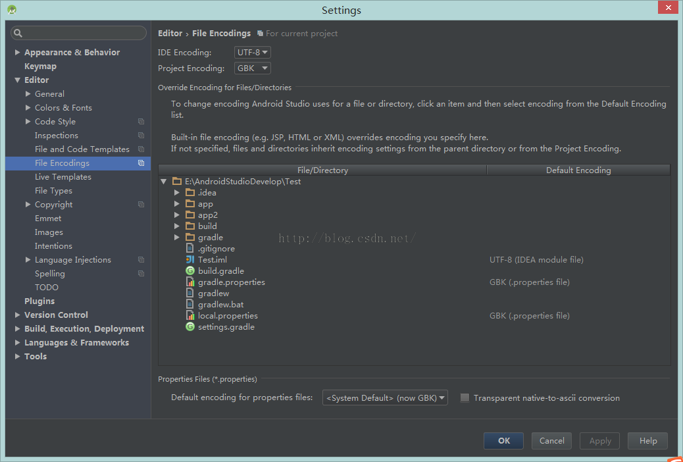Screen dimensions: 683x462
Task: Click the .gitignore file icon
Action: 190,249
